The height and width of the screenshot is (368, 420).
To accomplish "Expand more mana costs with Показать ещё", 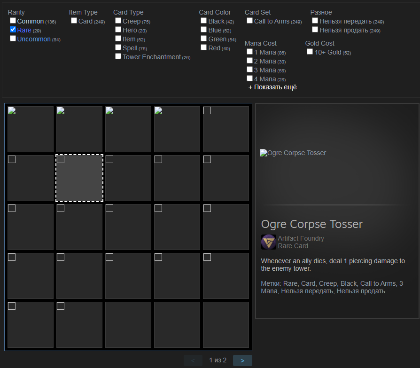I will tap(272, 87).
